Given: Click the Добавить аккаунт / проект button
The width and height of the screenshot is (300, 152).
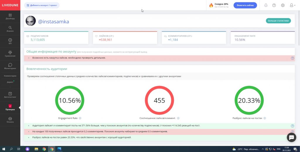Looking at the screenshot, I should point(42,5).
